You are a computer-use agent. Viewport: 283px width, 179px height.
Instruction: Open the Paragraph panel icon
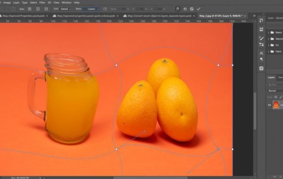coord(261,59)
